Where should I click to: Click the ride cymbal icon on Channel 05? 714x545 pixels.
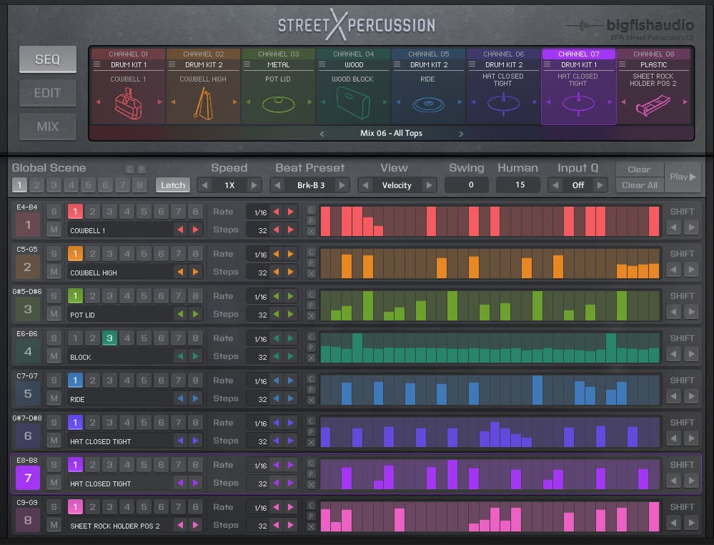coord(428,104)
